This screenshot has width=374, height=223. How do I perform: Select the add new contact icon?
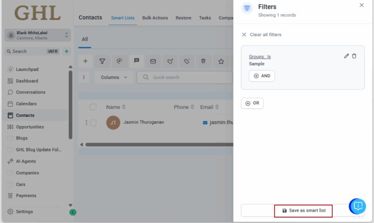(85, 61)
